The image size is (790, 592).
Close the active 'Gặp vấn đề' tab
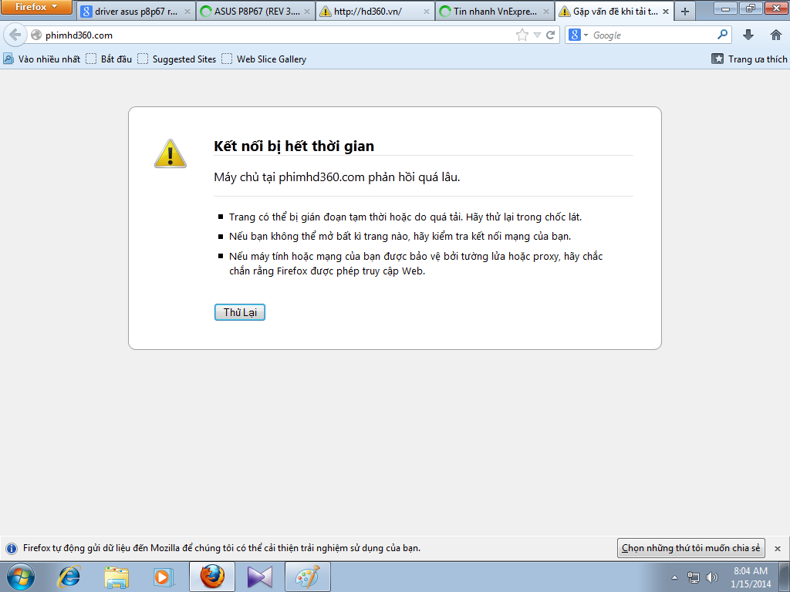pos(666,11)
